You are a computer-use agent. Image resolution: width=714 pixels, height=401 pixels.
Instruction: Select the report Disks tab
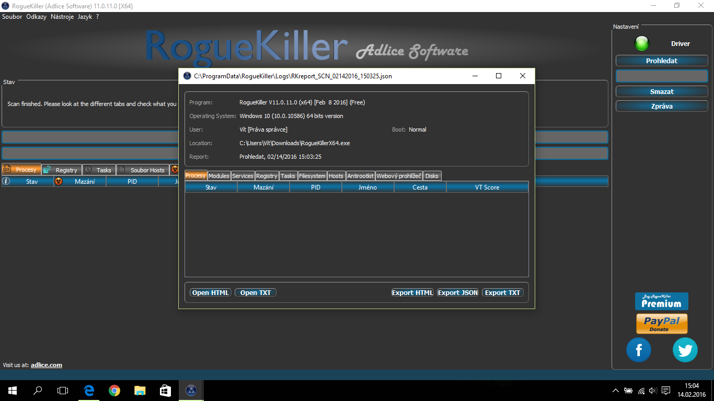point(432,176)
